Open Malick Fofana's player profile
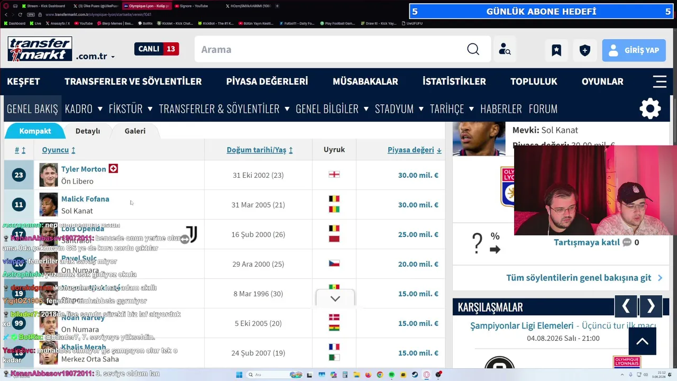 pyautogui.click(x=85, y=198)
